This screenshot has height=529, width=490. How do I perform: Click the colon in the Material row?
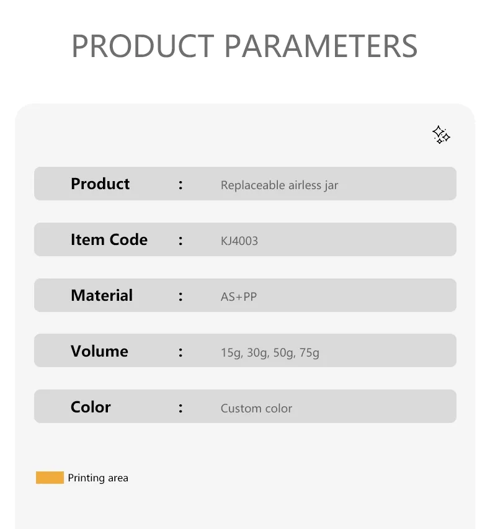tap(180, 296)
